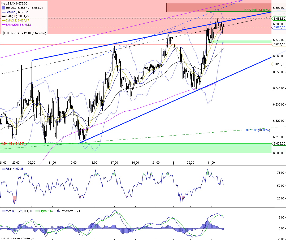Viewport: 286px width, 240px height.
Task: Click the blue SMA(20) line indicator icon
Action: point(3,12)
